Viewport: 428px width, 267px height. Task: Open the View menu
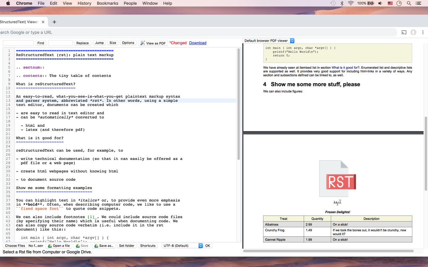[67, 3]
